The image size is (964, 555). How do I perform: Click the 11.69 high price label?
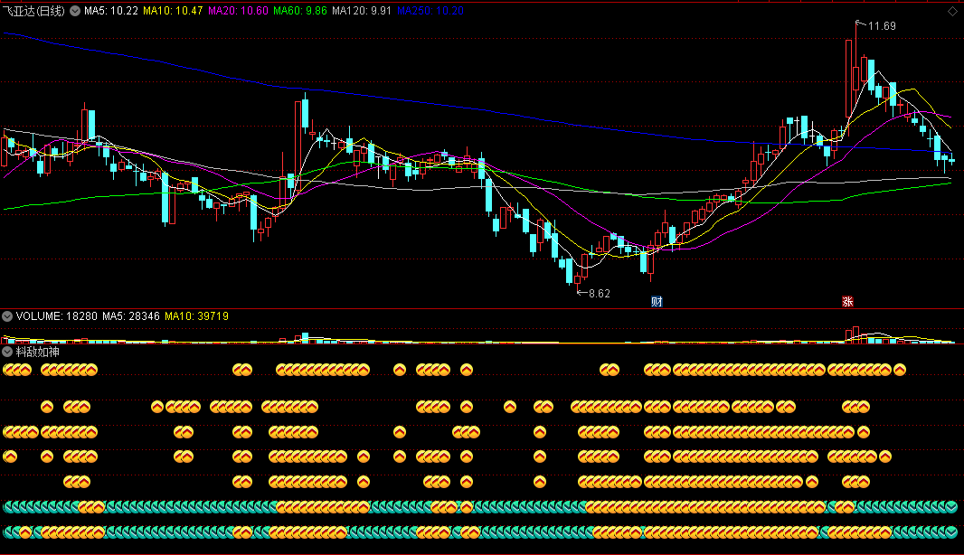[x=882, y=26]
